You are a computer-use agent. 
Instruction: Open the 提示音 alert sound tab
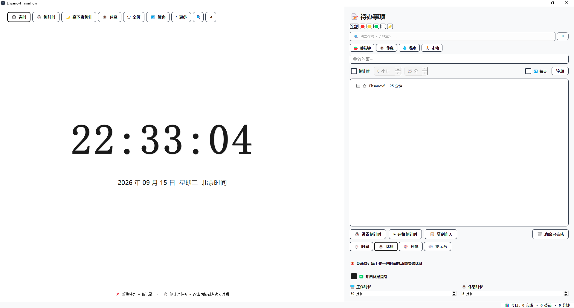tap(437, 246)
